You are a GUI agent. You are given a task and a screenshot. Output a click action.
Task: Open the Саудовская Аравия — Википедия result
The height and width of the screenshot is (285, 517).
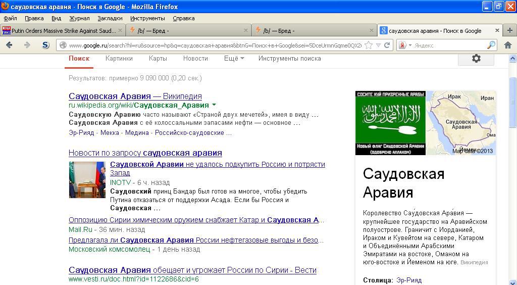135,96
